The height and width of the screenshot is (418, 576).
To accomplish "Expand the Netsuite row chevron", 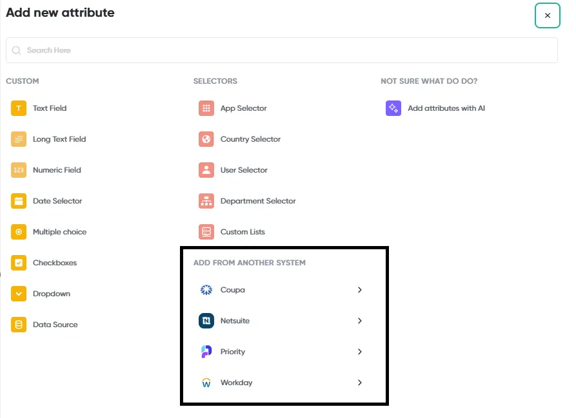I will coord(360,321).
